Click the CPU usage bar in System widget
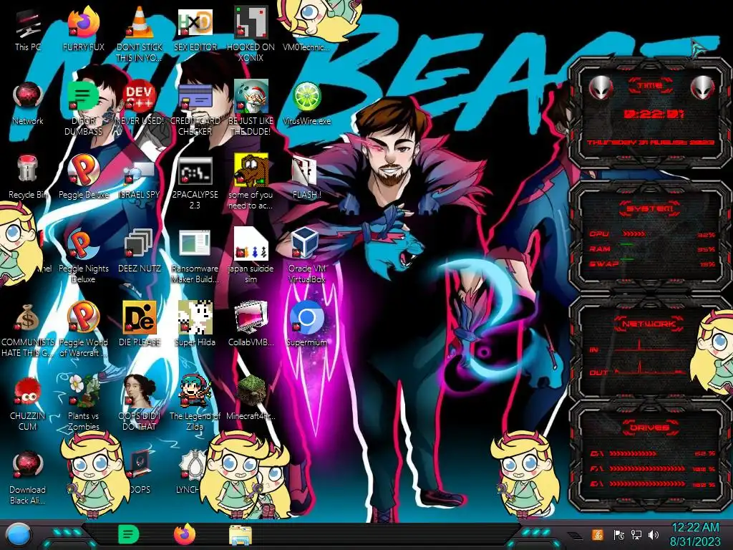This screenshot has height=550, width=733. 634,233
